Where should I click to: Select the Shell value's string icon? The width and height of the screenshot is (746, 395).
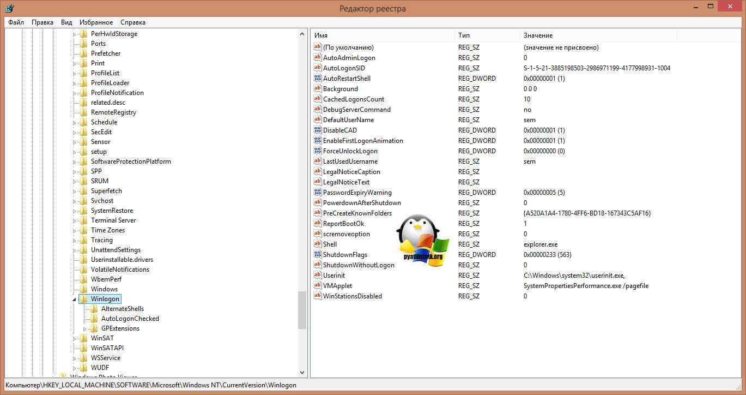318,244
